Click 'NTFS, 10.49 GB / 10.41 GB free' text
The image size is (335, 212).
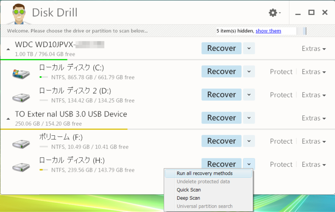point(90,147)
